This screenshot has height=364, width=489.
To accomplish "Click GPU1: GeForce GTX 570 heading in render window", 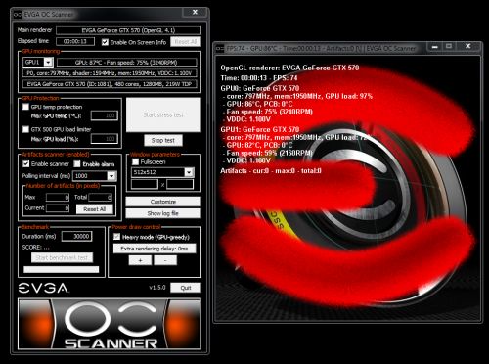I will [260, 129].
